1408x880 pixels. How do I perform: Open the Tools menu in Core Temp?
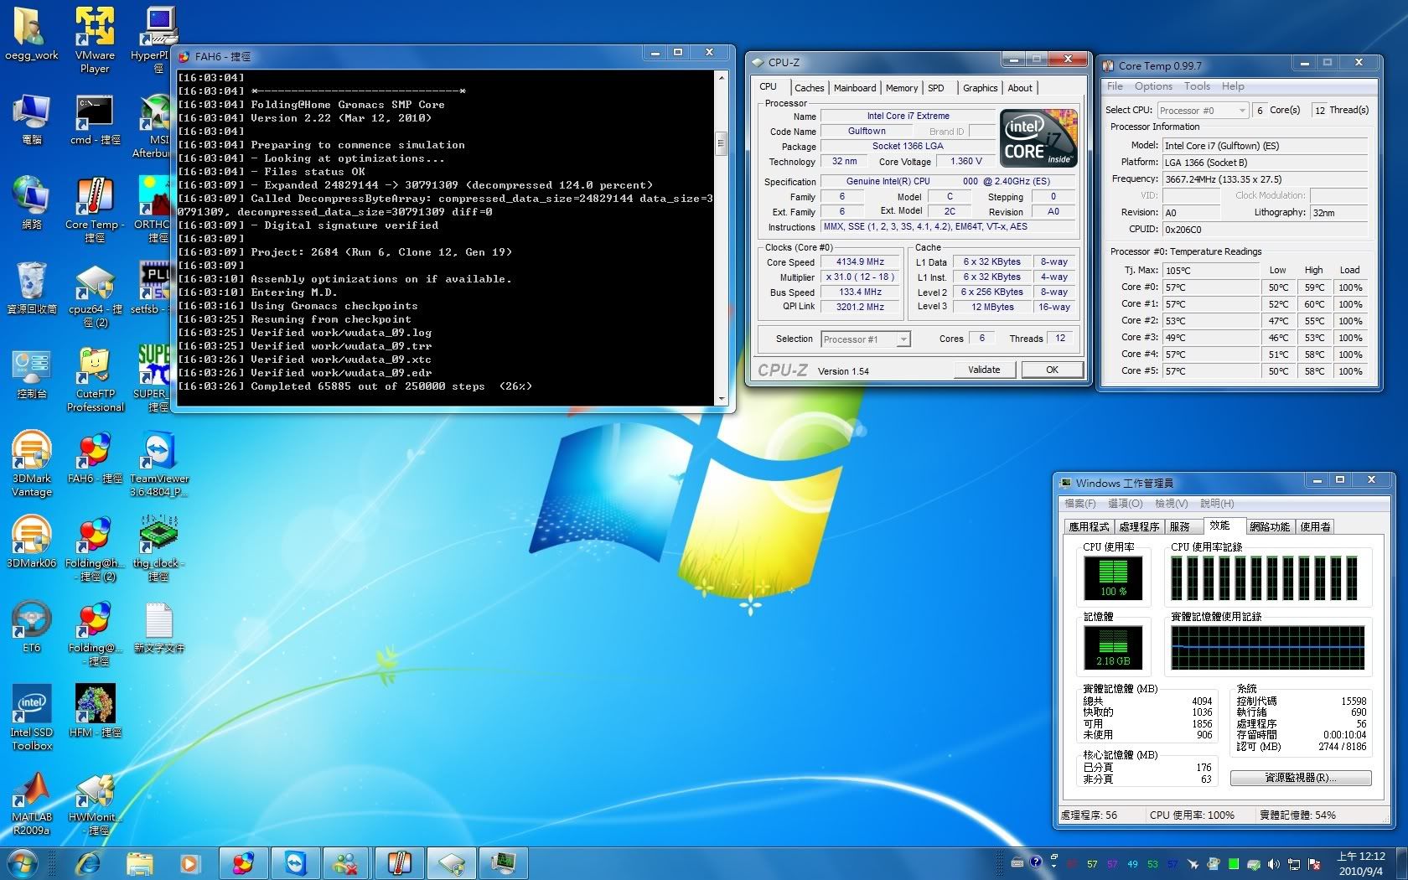click(x=1197, y=86)
